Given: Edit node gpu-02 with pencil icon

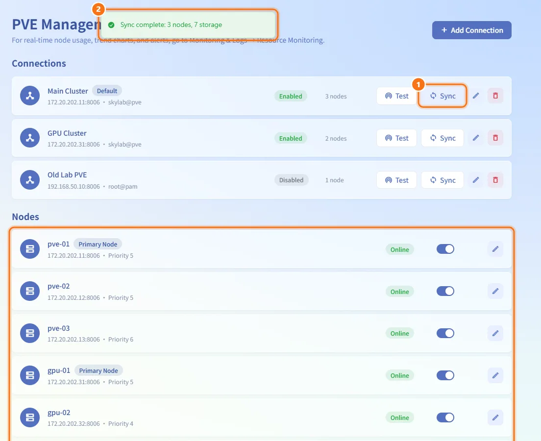Looking at the screenshot, I should 495,417.
